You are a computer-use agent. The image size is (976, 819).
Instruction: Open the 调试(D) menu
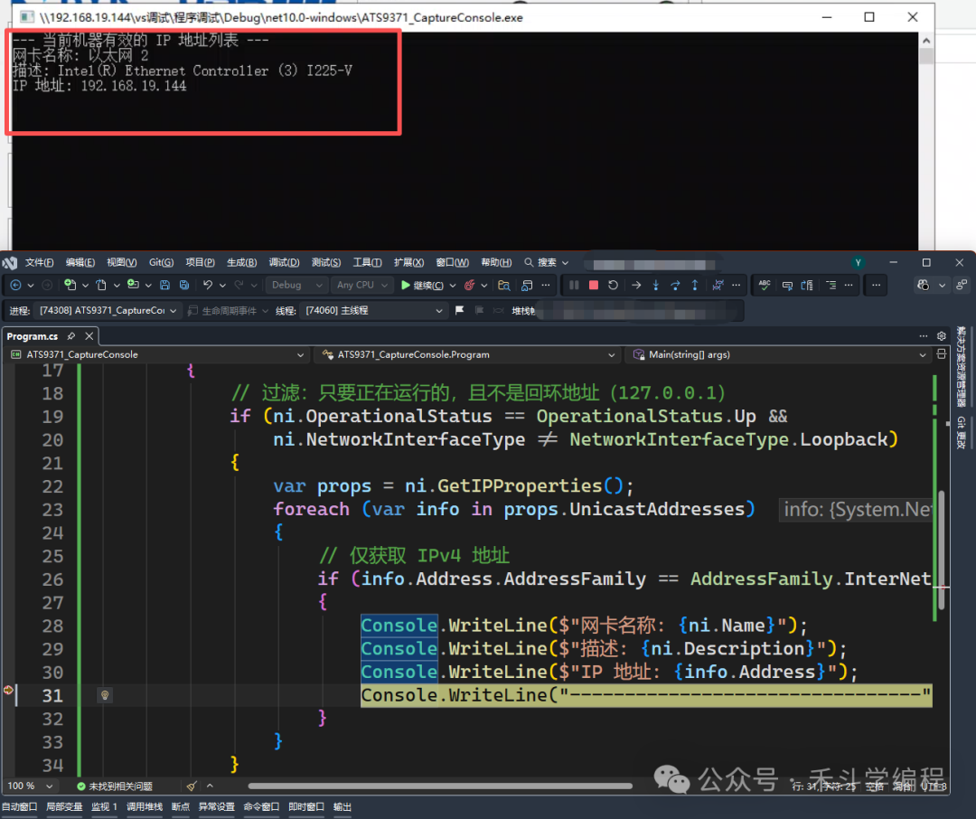click(284, 262)
